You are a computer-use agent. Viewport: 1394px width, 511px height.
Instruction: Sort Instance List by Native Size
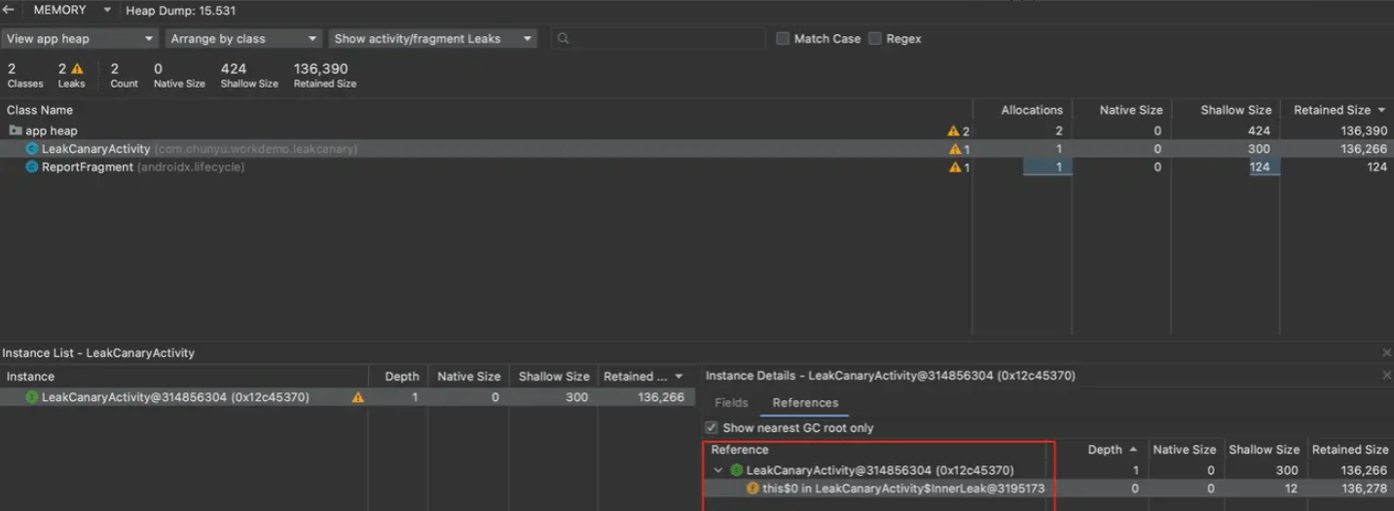point(468,377)
